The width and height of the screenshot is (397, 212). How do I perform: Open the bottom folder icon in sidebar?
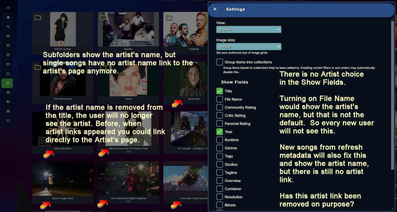coord(8,121)
